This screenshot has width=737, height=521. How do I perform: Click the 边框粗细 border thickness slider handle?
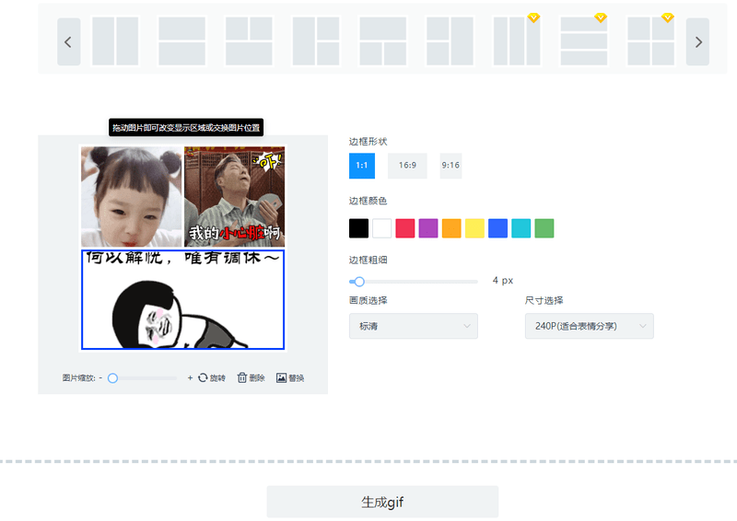click(359, 282)
